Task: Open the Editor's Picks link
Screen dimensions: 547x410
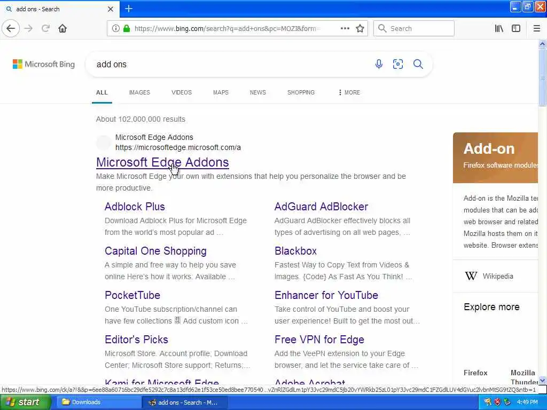Action: [136, 339]
